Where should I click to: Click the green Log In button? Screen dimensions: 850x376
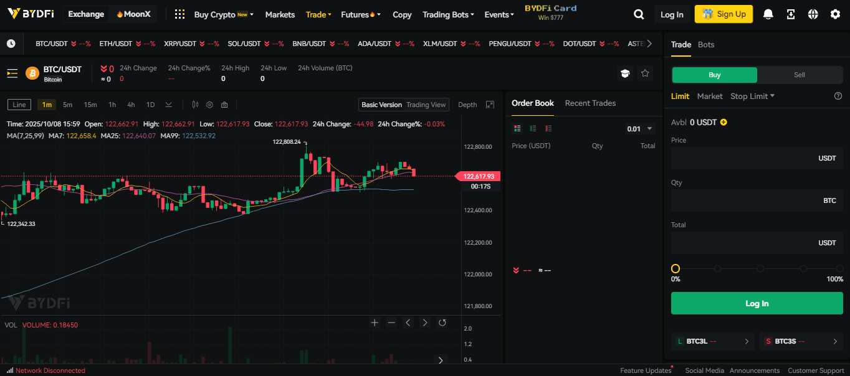[757, 303]
